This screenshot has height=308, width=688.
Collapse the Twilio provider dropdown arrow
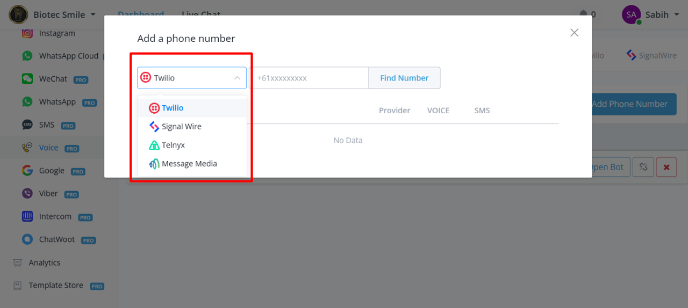point(237,78)
